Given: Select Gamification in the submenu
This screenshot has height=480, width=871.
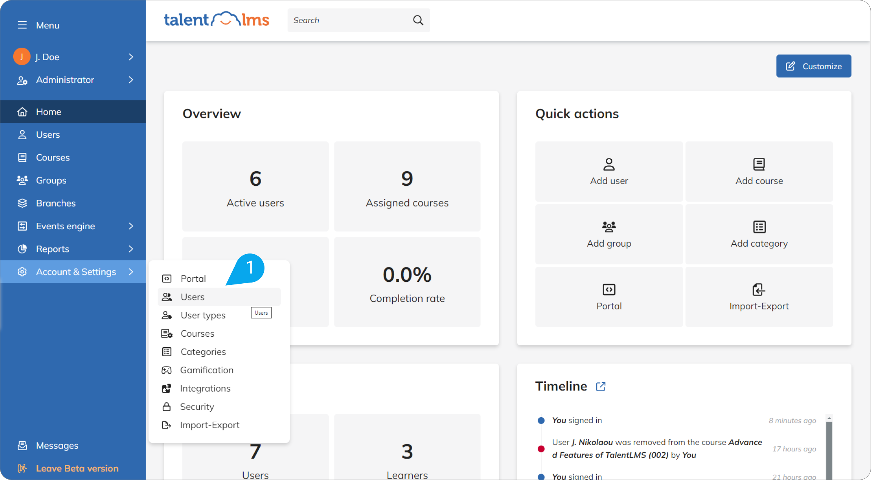Looking at the screenshot, I should point(219,370).
